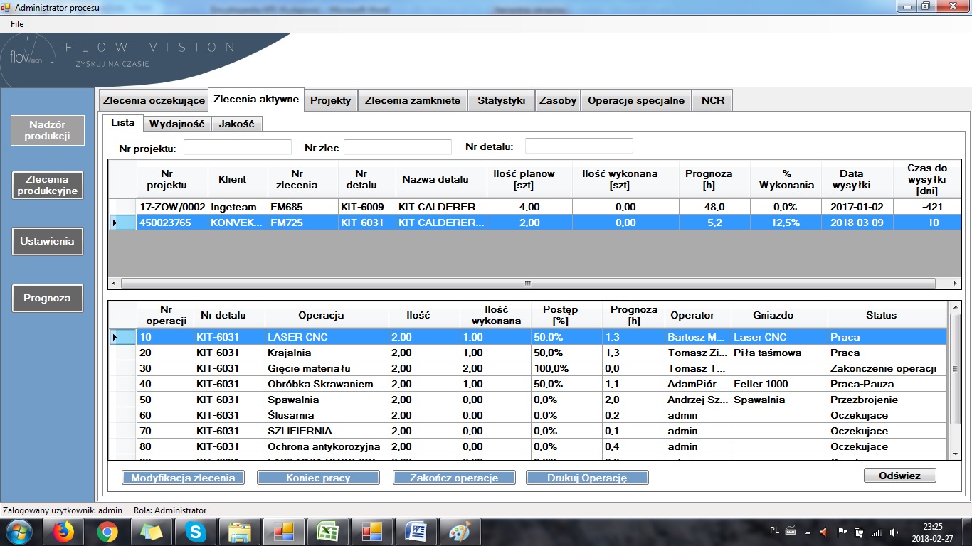Screen dimensions: 972x546
Task: Select the Zlecenia aktywne tab
Action: pos(256,99)
